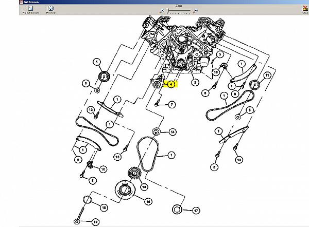309x227 pixels.
Task: Click the Zoom slider handle
Action: (168, 11)
